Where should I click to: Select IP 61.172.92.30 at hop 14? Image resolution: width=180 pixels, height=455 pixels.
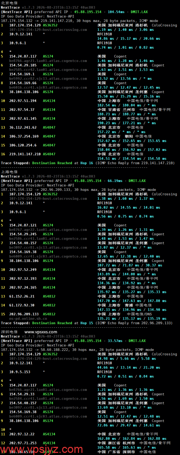pyautogui.click(x=22, y=305)
